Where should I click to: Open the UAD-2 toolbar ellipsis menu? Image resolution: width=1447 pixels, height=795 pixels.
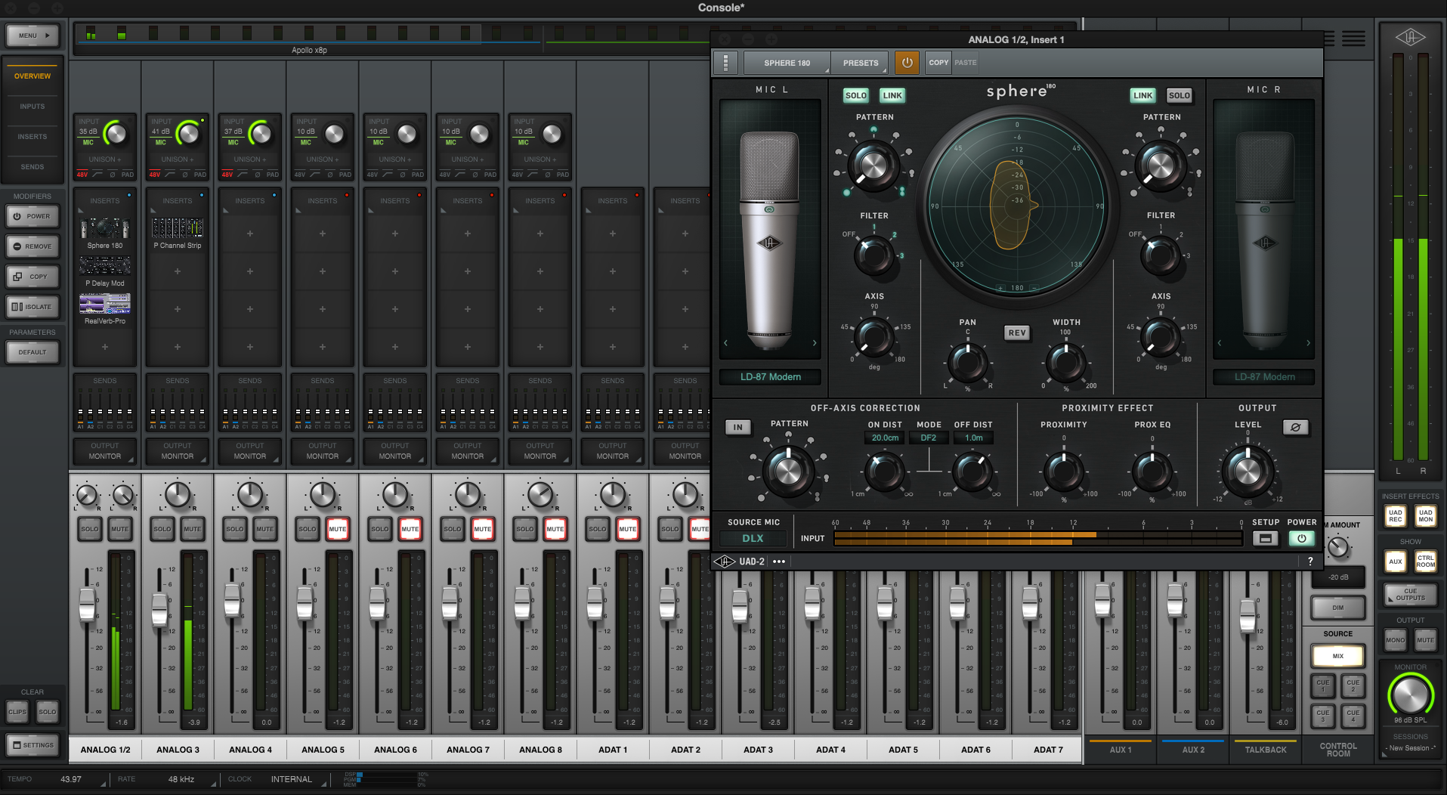[x=779, y=561]
